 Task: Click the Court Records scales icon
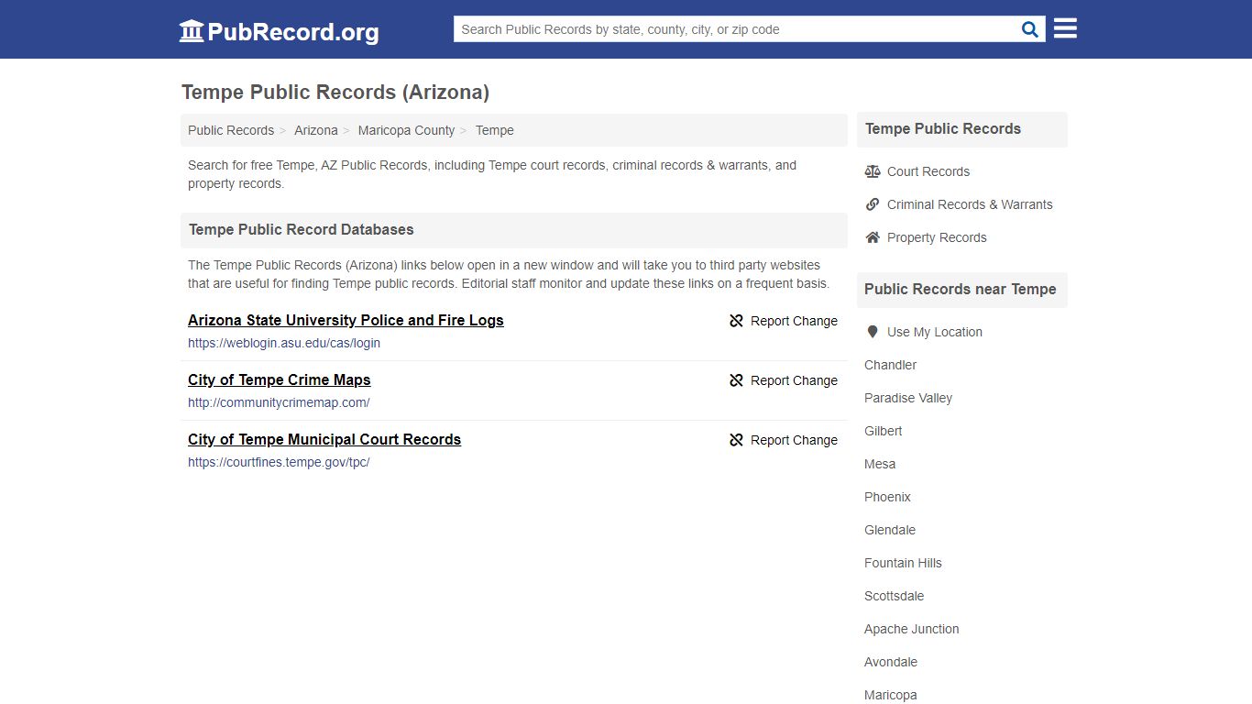873,171
